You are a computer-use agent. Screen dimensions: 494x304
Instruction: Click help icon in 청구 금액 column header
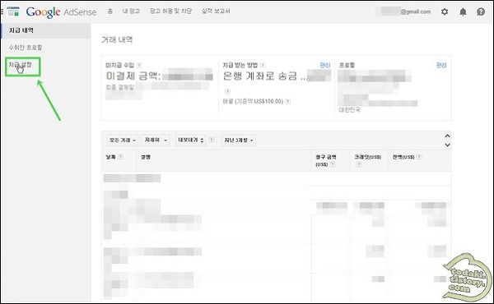click(x=332, y=164)
